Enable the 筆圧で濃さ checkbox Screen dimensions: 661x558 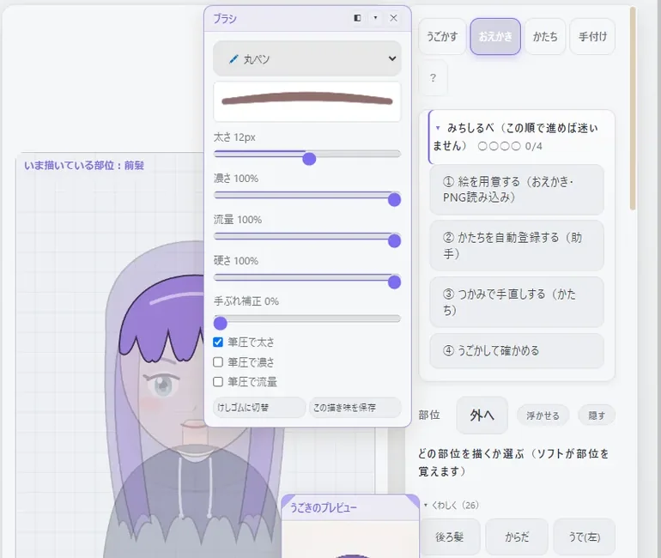(x=218, y=362)
